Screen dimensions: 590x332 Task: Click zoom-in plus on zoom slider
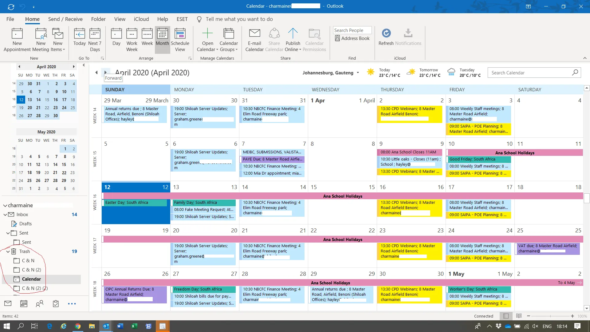pos(572,316)
